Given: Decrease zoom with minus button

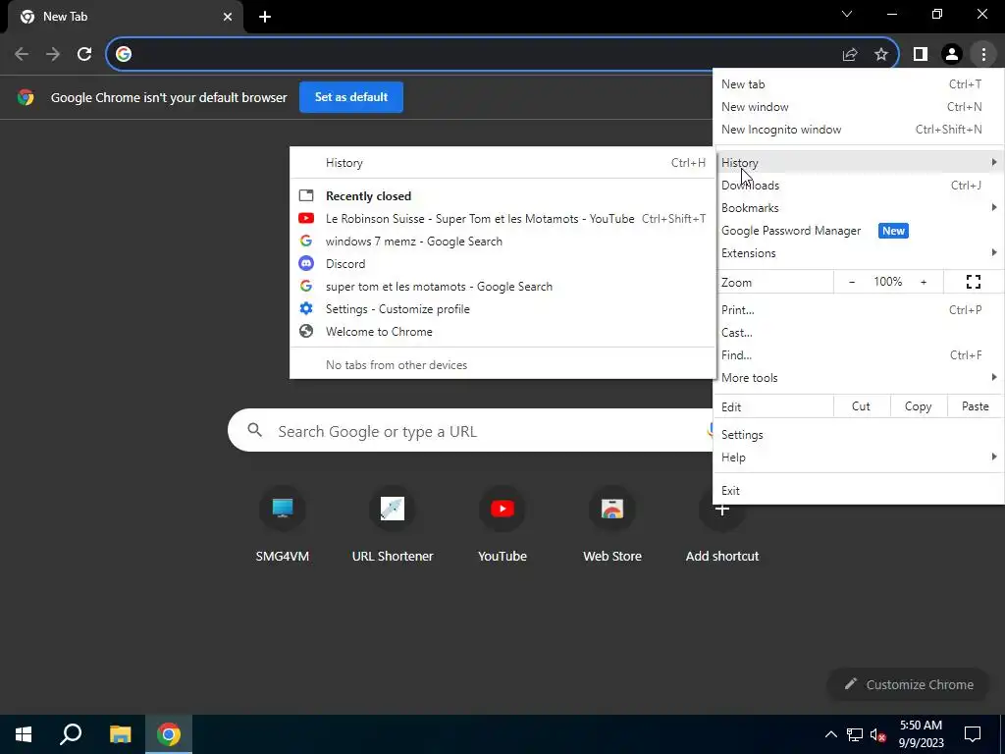Looking at the screenshot, I should tap(852, 282).
